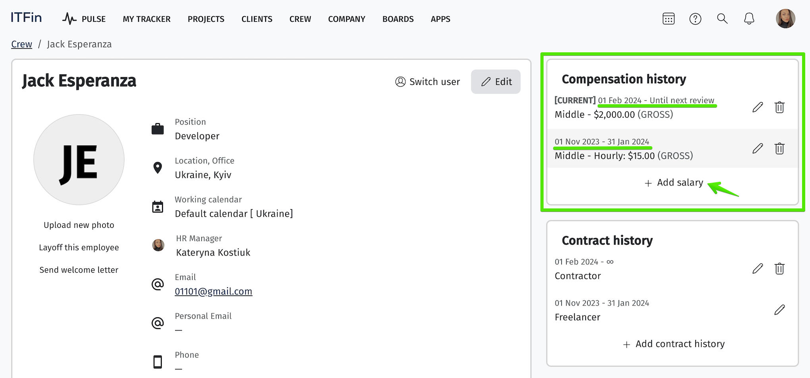The width and height of the screenshot is (810, 378).
Task: Click the location pin icon
Action: point(158,168)
